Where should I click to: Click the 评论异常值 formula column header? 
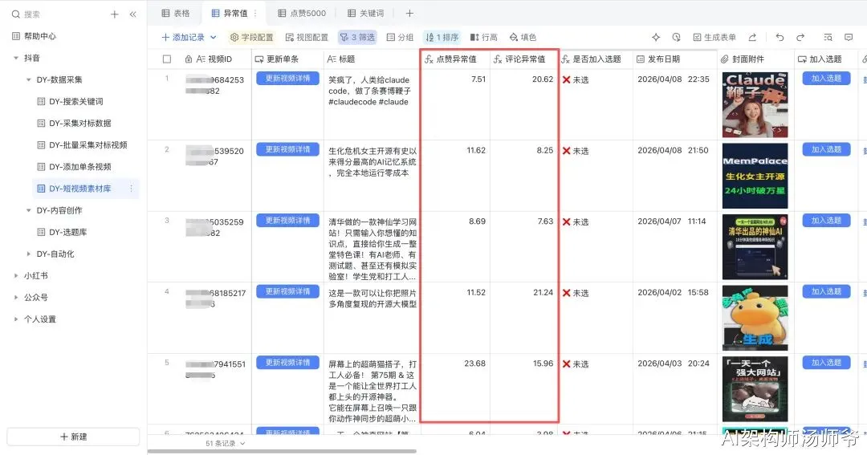click(524, 59)
